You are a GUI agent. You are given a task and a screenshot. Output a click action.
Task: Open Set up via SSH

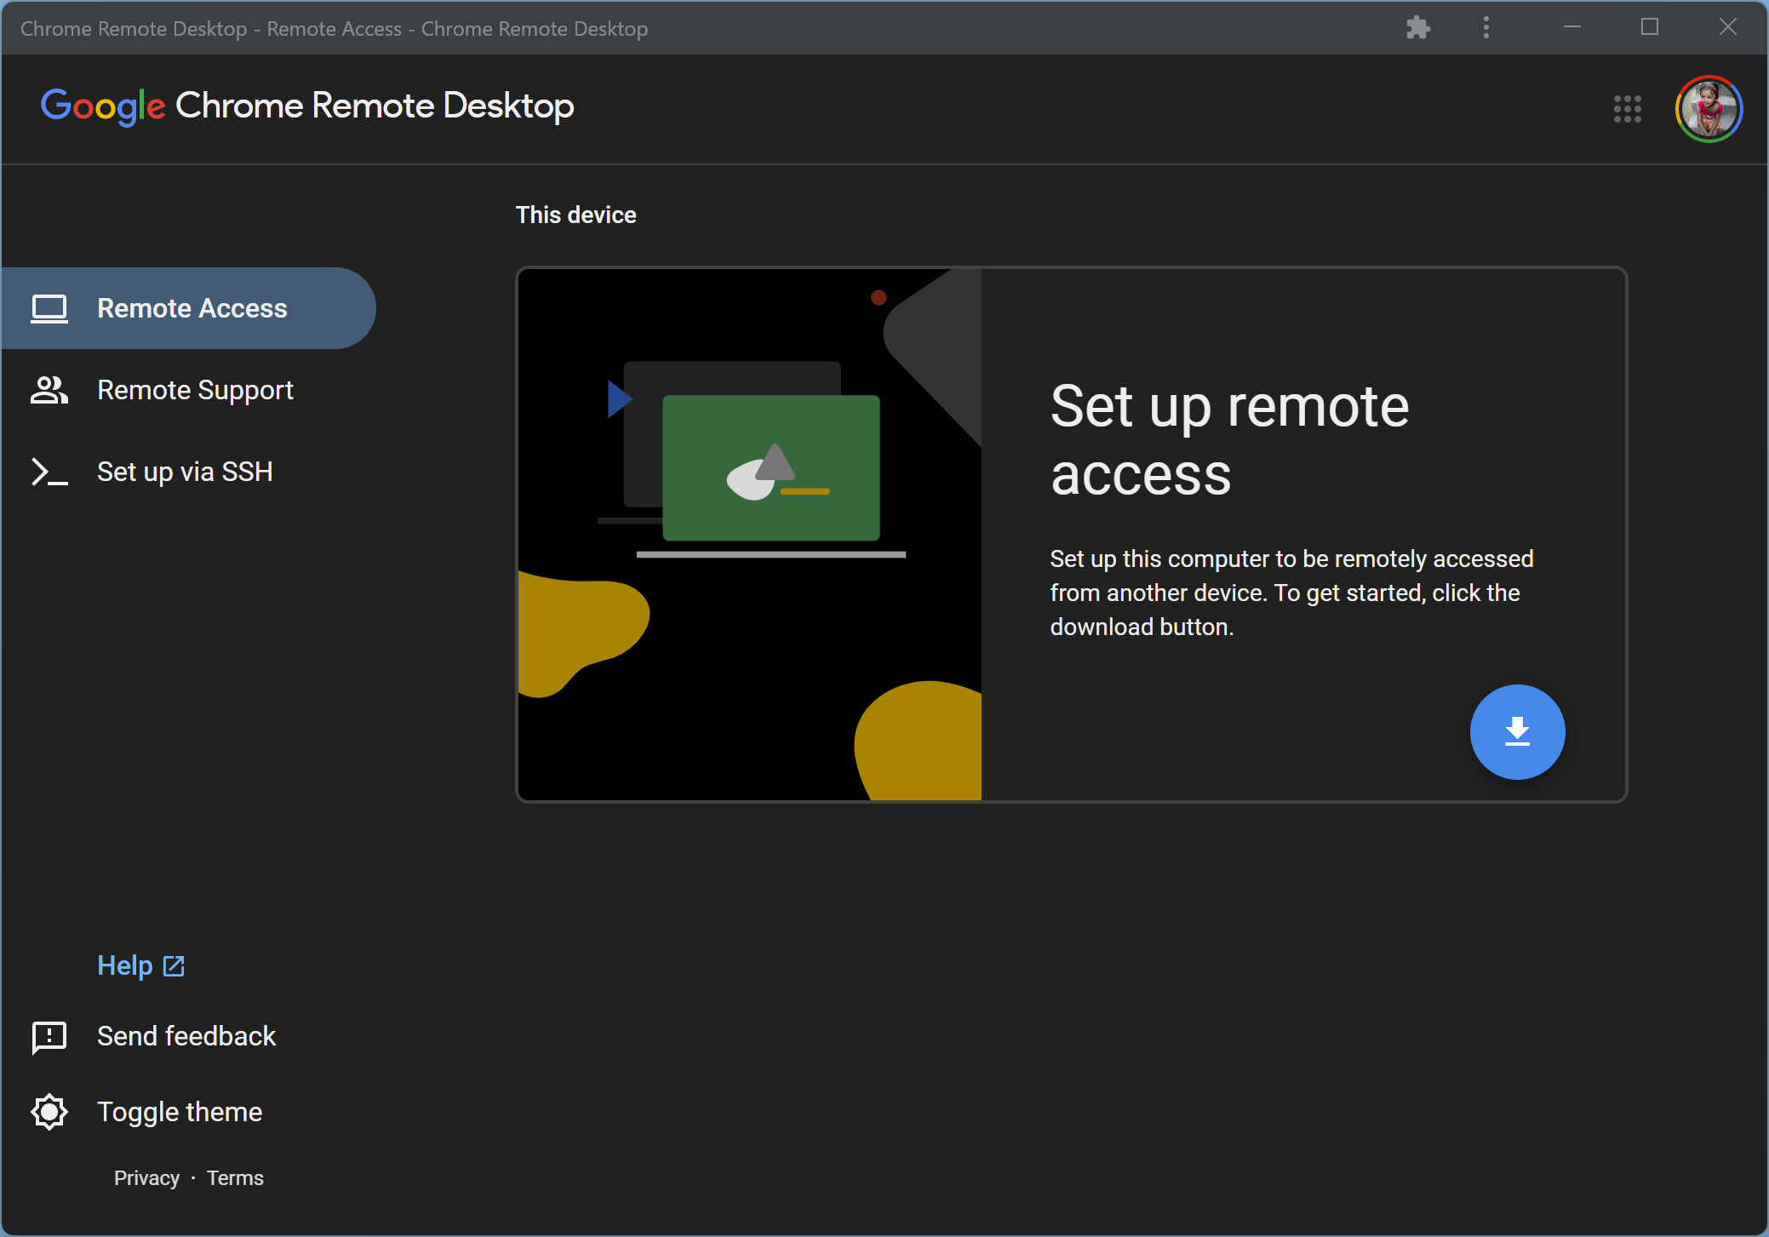click(x=188, y=472)
